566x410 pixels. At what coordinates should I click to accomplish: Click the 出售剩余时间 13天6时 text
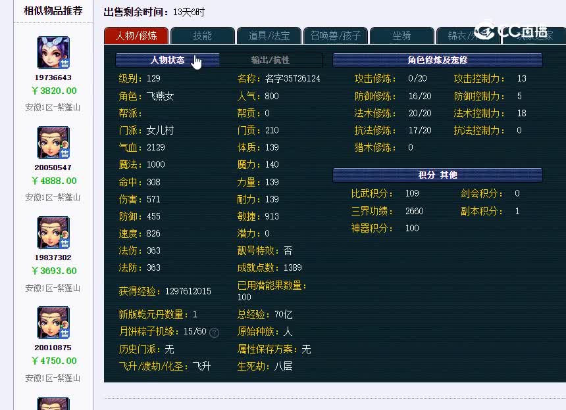click(x=154, y=12)
